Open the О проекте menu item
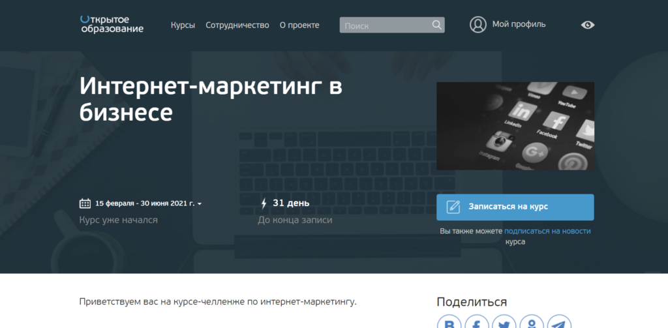668x328 pixels. point(299,25)
